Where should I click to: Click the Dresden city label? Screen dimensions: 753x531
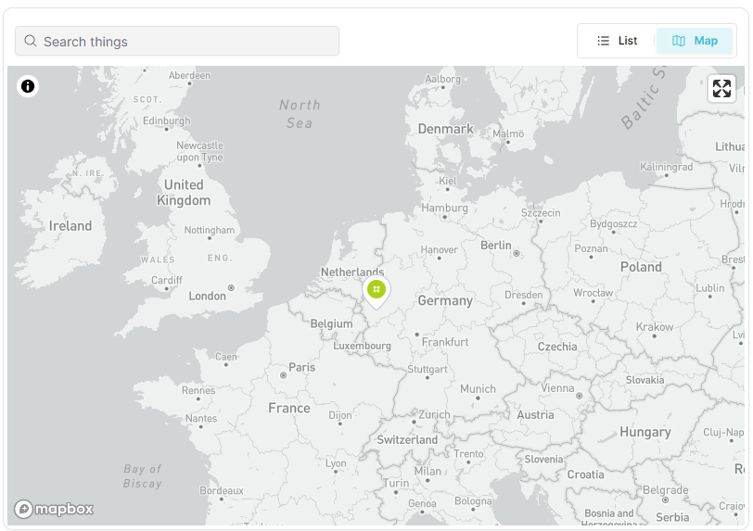523,295
